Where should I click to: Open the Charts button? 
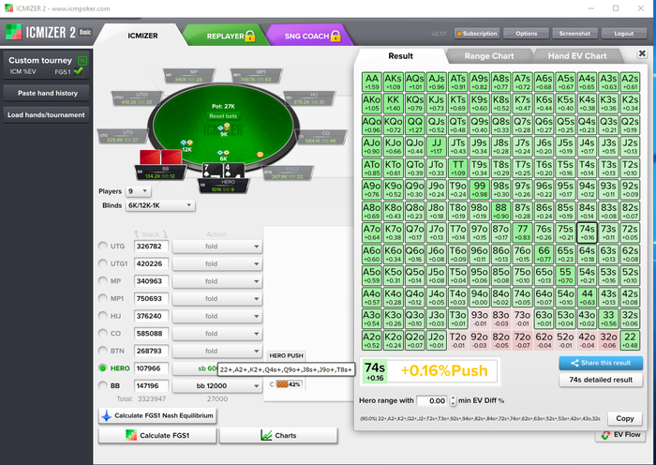coord(278,435)
